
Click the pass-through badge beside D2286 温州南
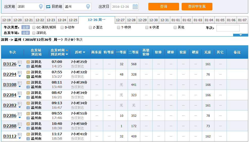[28, 118]
